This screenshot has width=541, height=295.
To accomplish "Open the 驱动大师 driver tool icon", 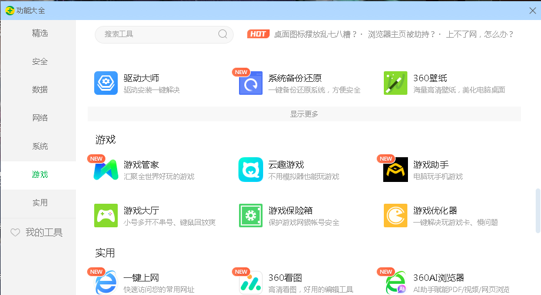I will [x=106, y=83].
